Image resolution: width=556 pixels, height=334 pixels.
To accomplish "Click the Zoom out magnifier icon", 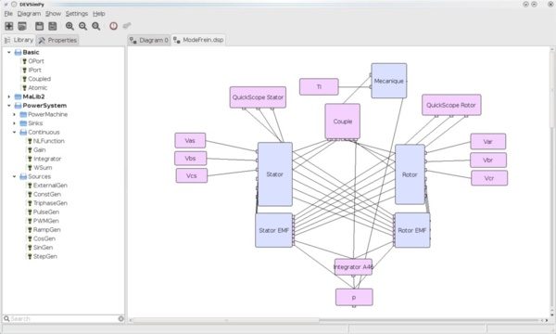I will pos(83,26).
